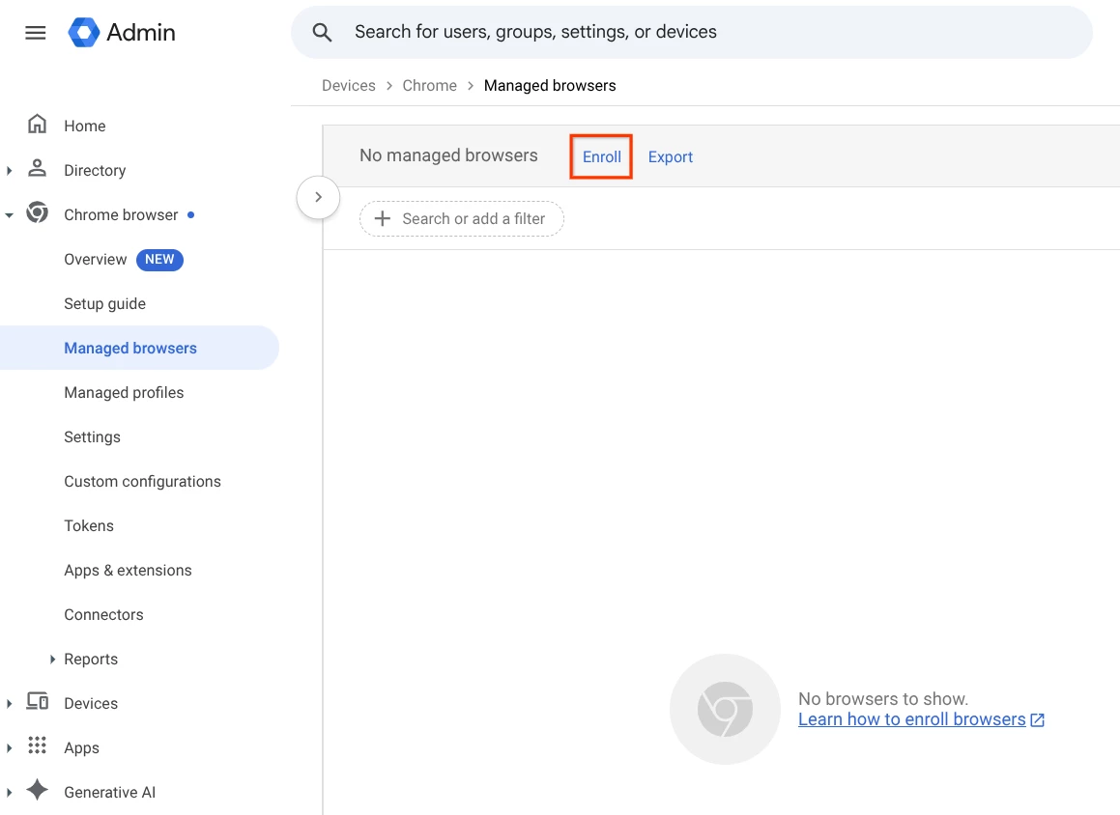Click the Generative AI sparkle icon
This screenshot has height=815, width=1120.
[37, 790]
